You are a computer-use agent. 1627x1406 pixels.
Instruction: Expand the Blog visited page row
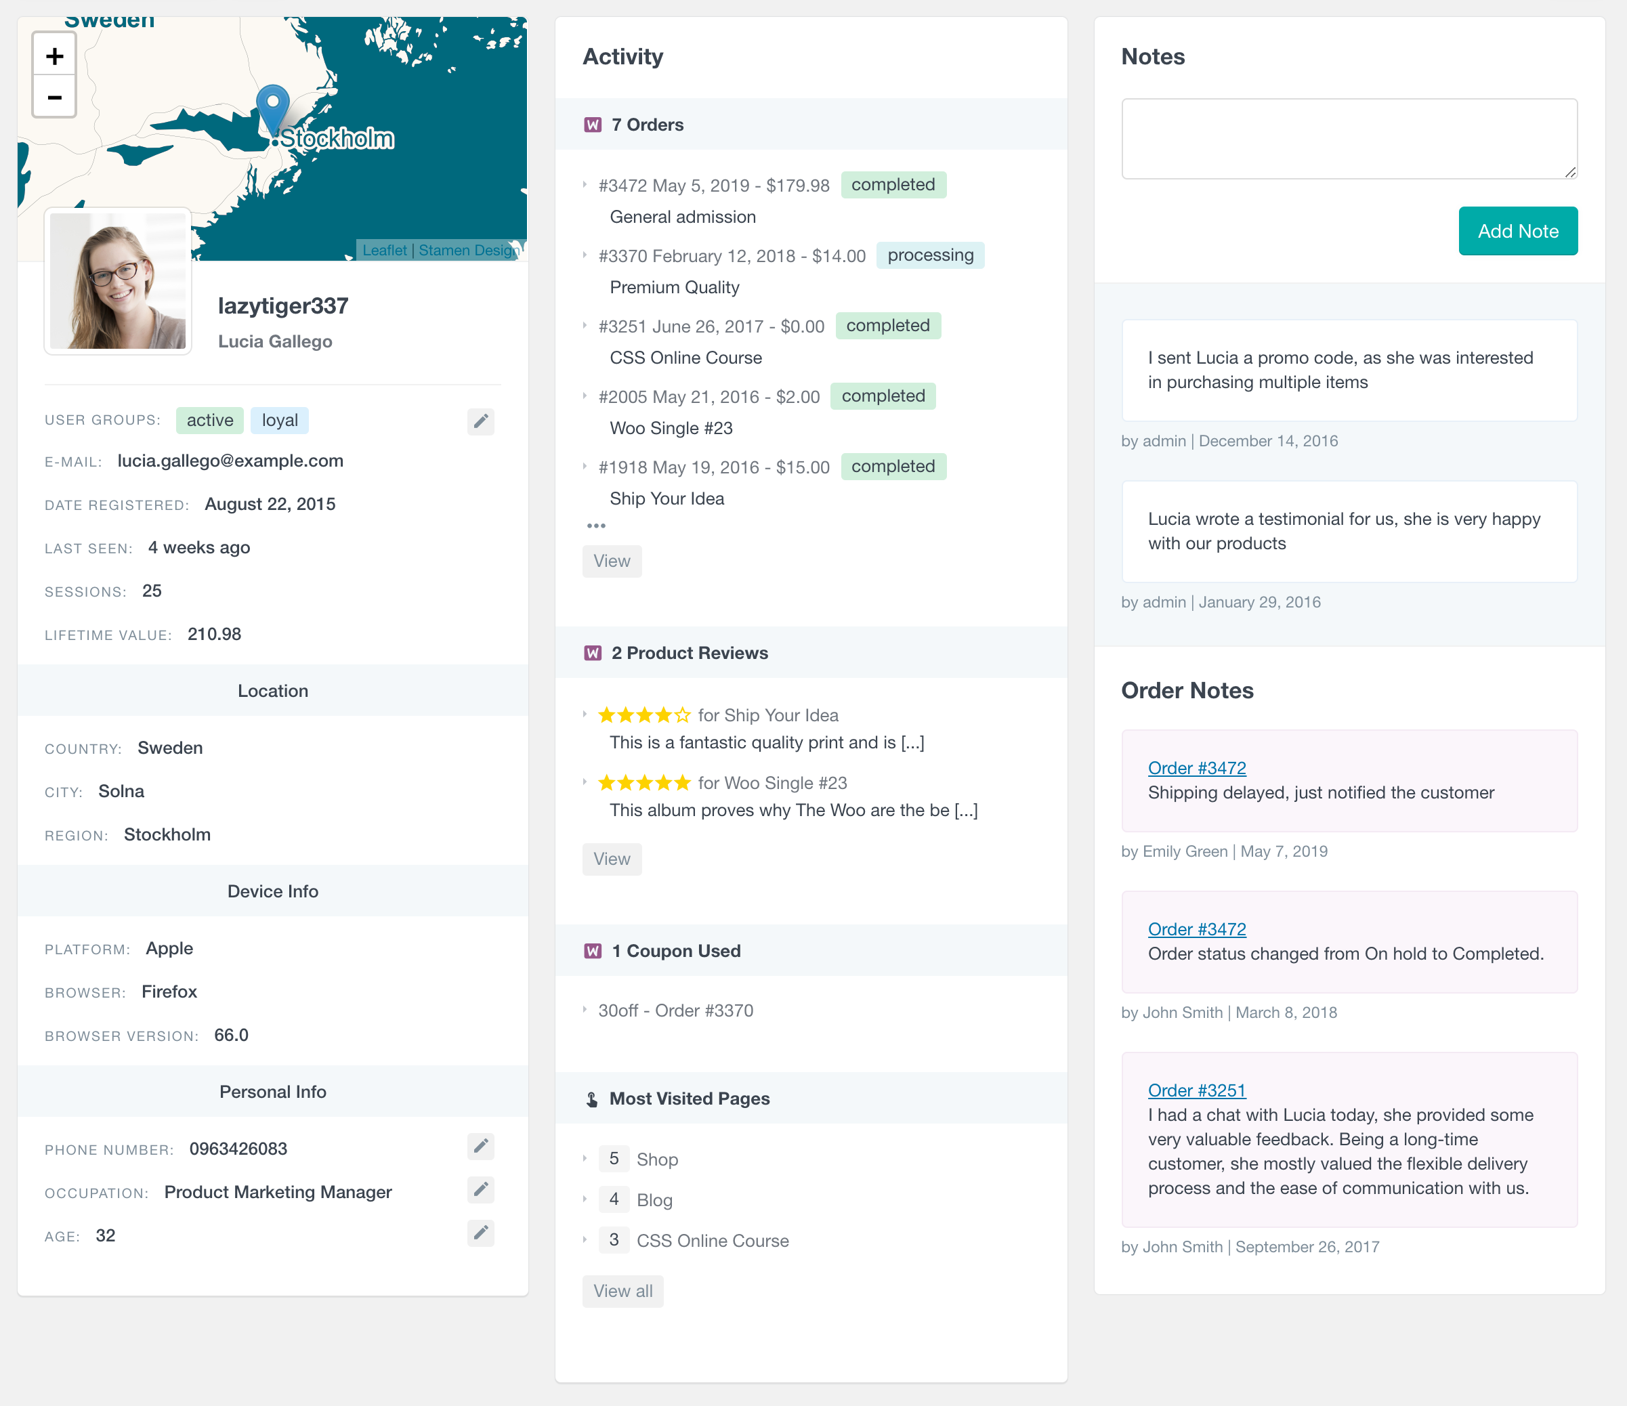pyautogui.click(x=585, y=1199)
